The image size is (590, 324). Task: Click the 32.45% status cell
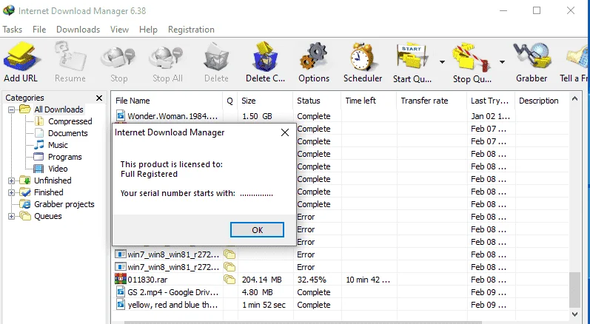[x=312, y=280]
